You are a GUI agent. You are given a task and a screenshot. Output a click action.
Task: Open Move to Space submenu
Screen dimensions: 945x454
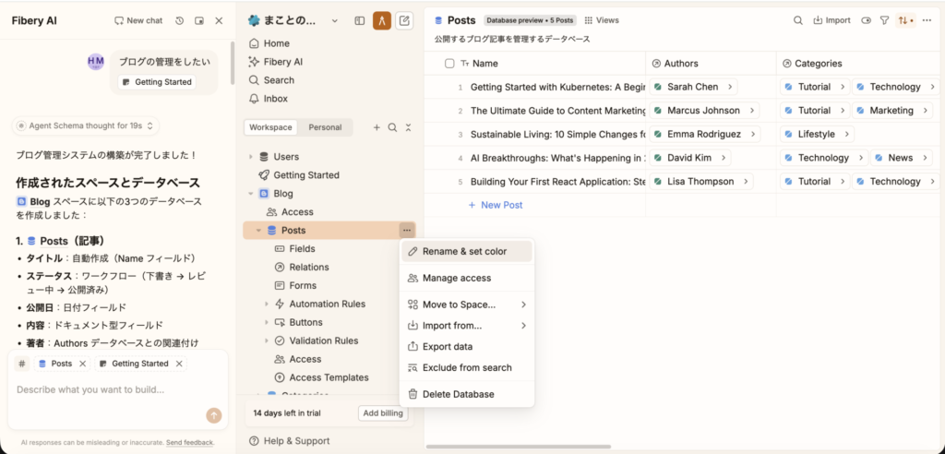coord(467,305)
